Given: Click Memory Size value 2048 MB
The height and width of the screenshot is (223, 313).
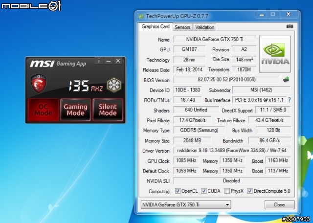Looking at the screenshot, I should click(192, 140).
